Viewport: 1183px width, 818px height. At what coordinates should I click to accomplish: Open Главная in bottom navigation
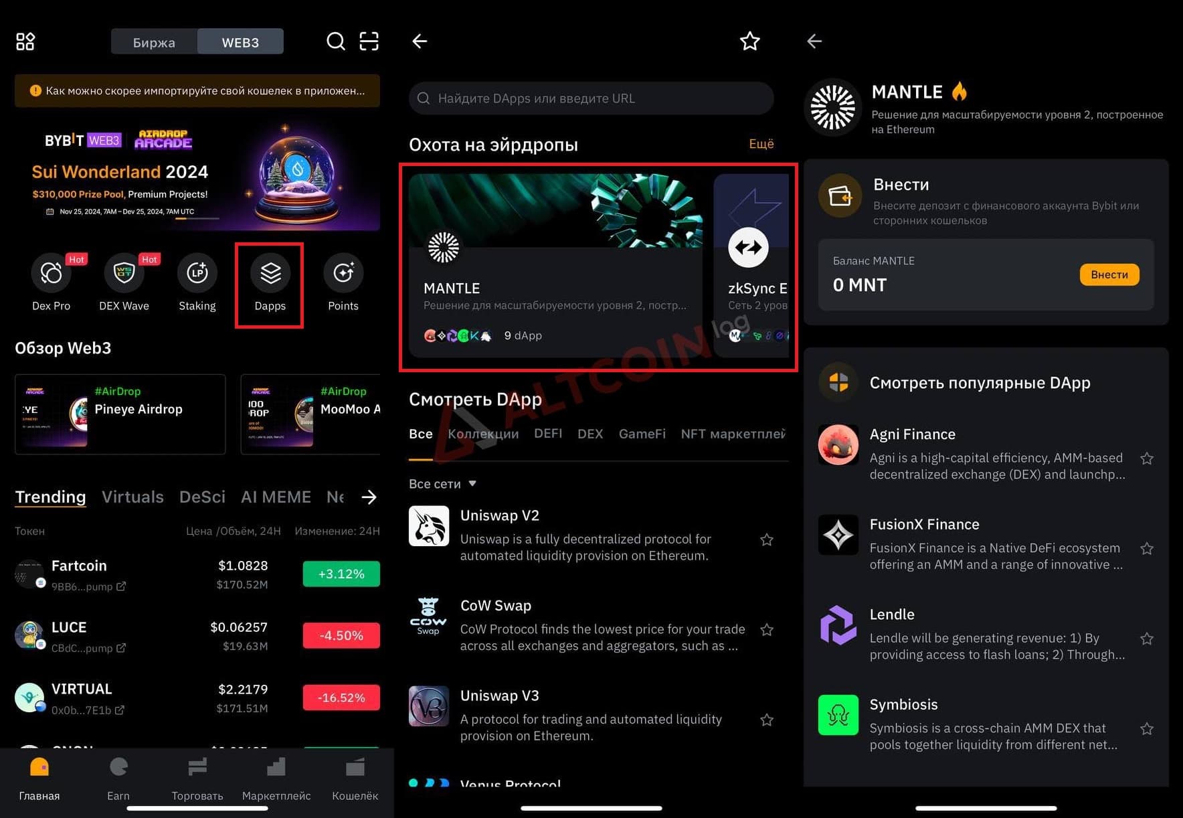click(x=39, y=779)
